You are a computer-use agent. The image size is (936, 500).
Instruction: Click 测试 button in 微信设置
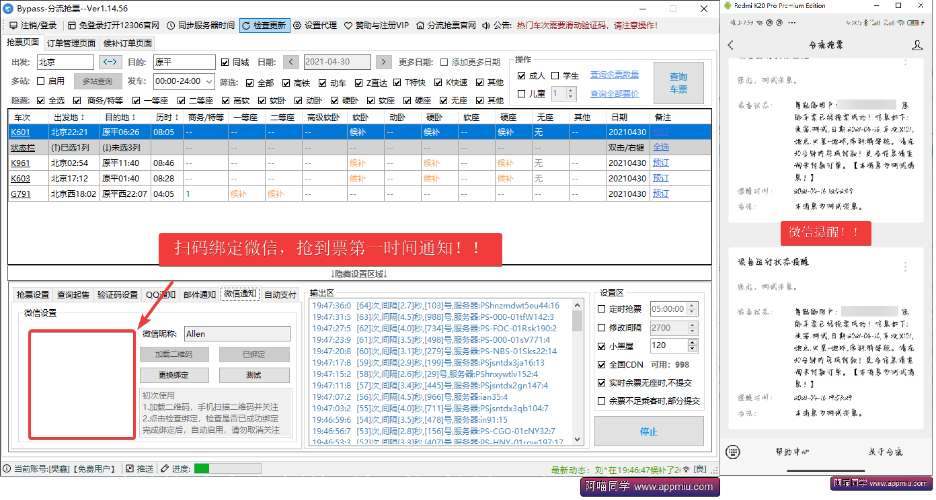(x=253, y=375)
